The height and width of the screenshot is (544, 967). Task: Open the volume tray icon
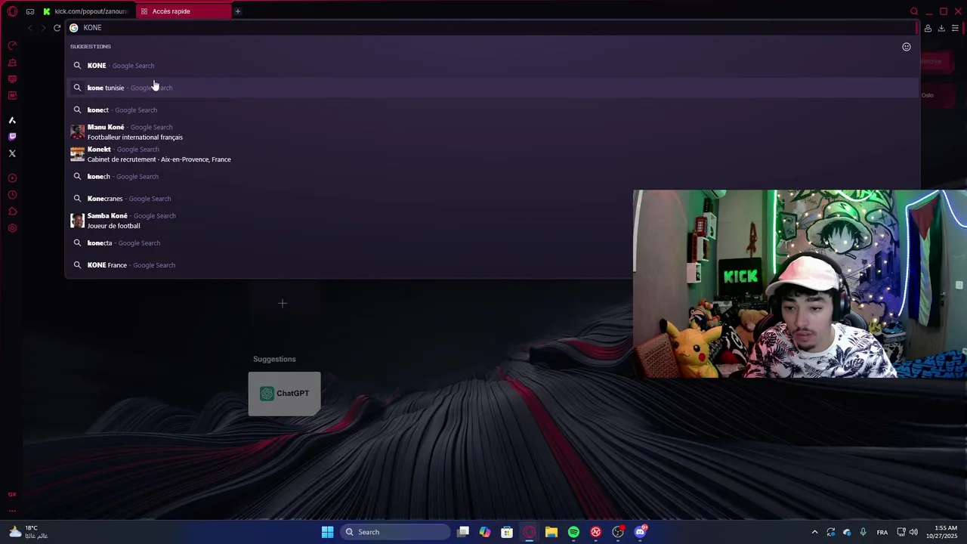tap(913, 532)
